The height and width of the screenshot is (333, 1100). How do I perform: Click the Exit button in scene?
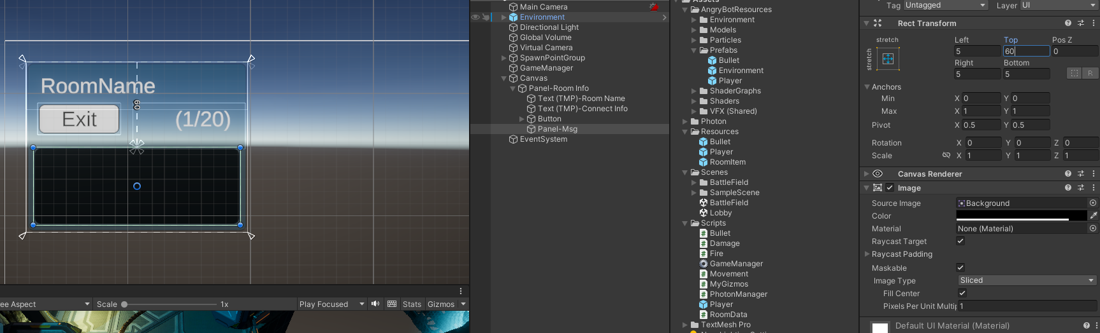tap(80, 119)
